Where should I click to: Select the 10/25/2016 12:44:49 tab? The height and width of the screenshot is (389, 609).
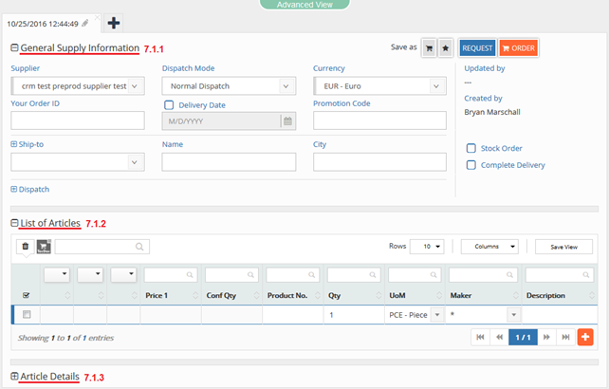[44, 23]
